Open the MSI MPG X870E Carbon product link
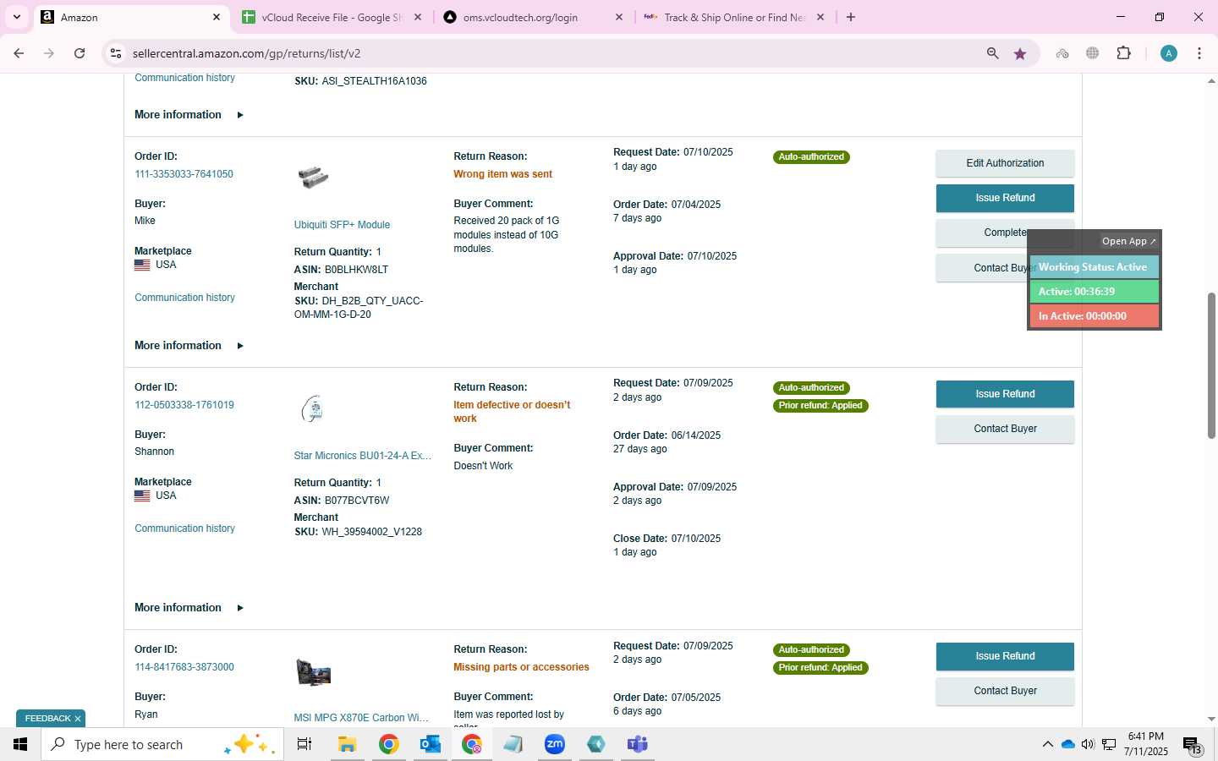Screen dimensions: 1218x761 pyautogui.click(x=361, y=718)
